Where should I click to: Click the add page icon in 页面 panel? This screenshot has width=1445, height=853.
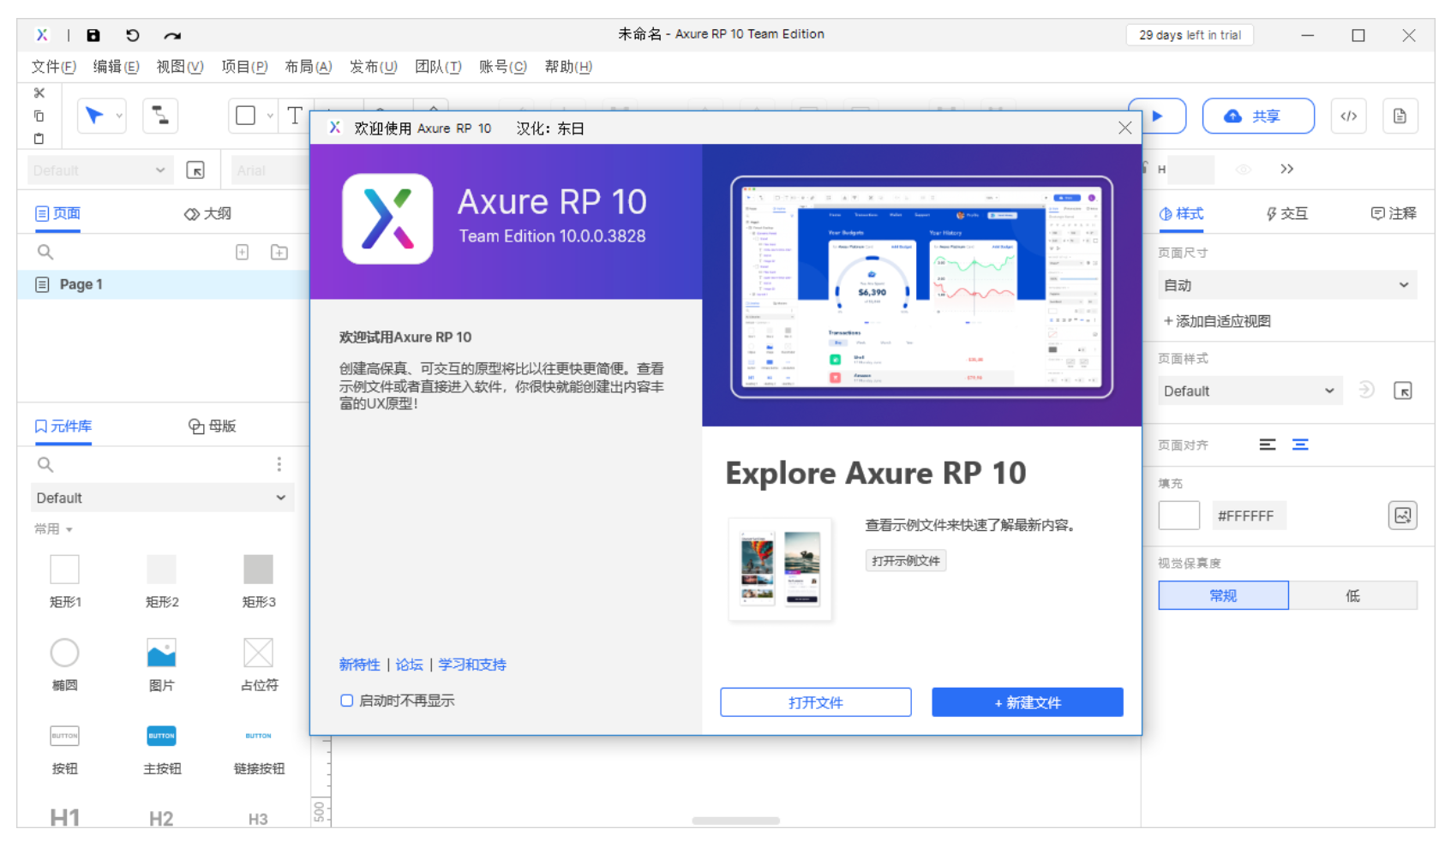point(242,252)
